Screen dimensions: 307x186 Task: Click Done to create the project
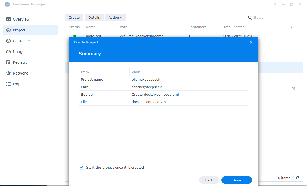[x=237, y=180]
